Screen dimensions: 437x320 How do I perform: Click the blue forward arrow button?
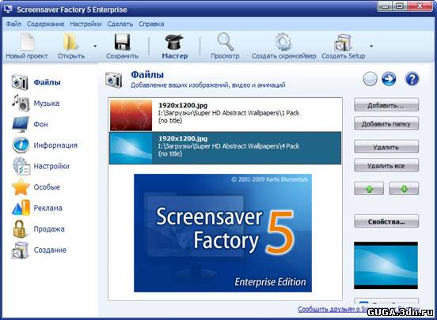pyautogui.click(x=389, y=79)
